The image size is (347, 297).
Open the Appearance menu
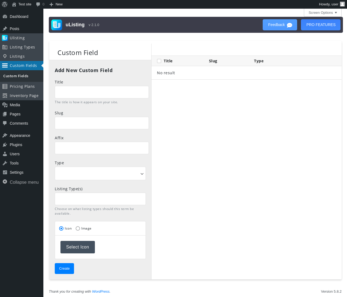[22, 135]
